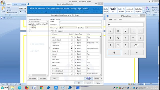Open the View menu in BPCalculator
This screenshot has width=160, height=90.
click(110, 19)
